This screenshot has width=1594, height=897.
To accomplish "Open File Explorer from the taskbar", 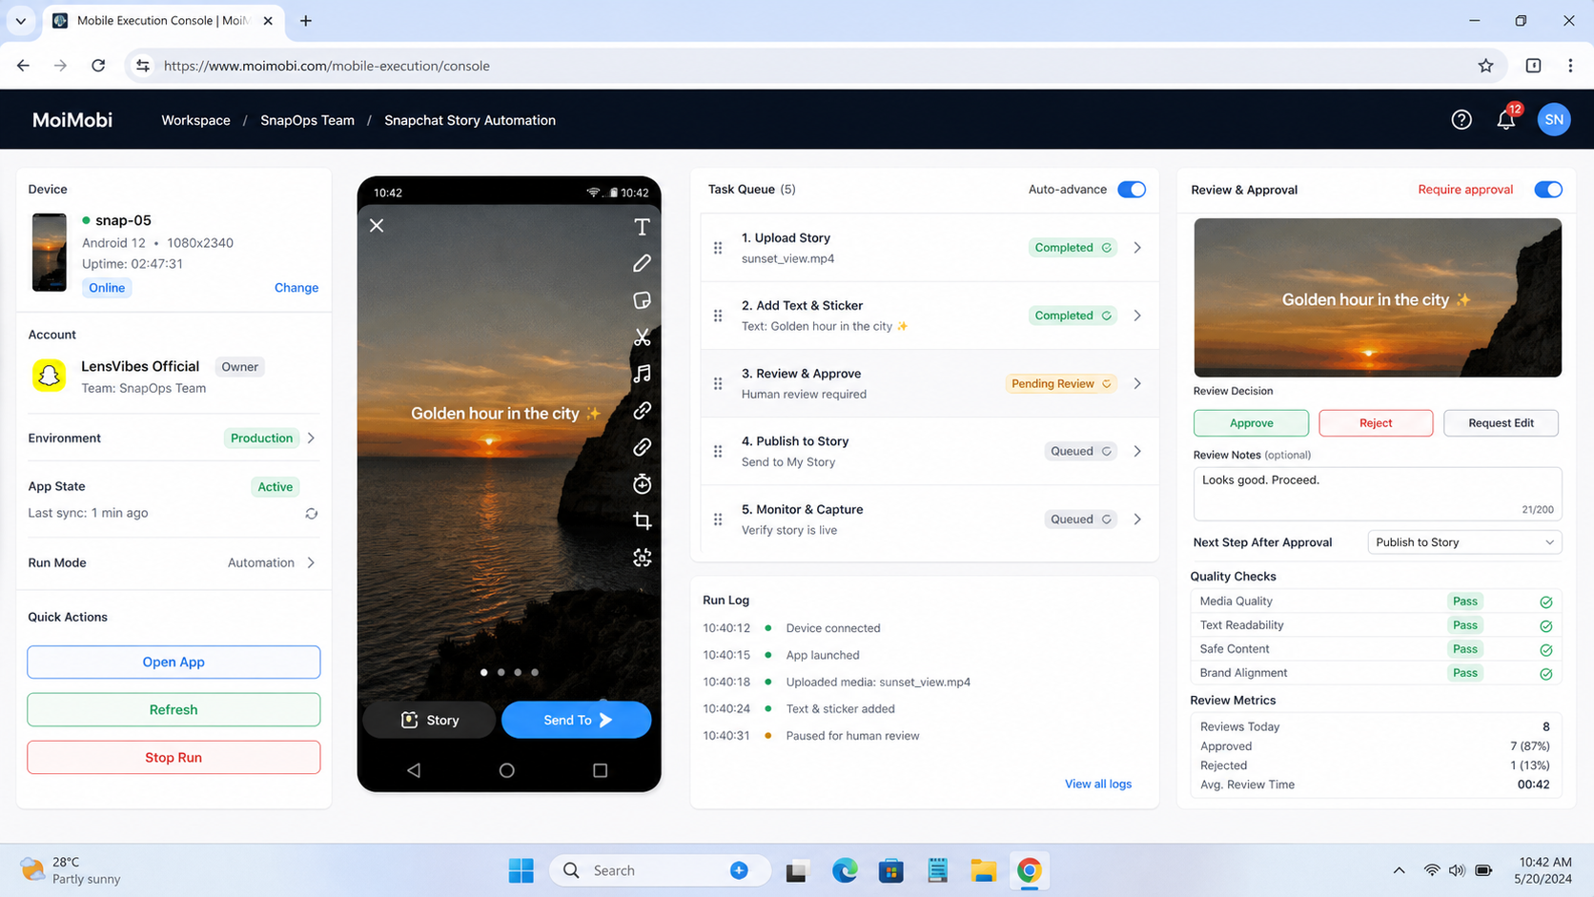I will pyautogui.click(x=983, y=870).
